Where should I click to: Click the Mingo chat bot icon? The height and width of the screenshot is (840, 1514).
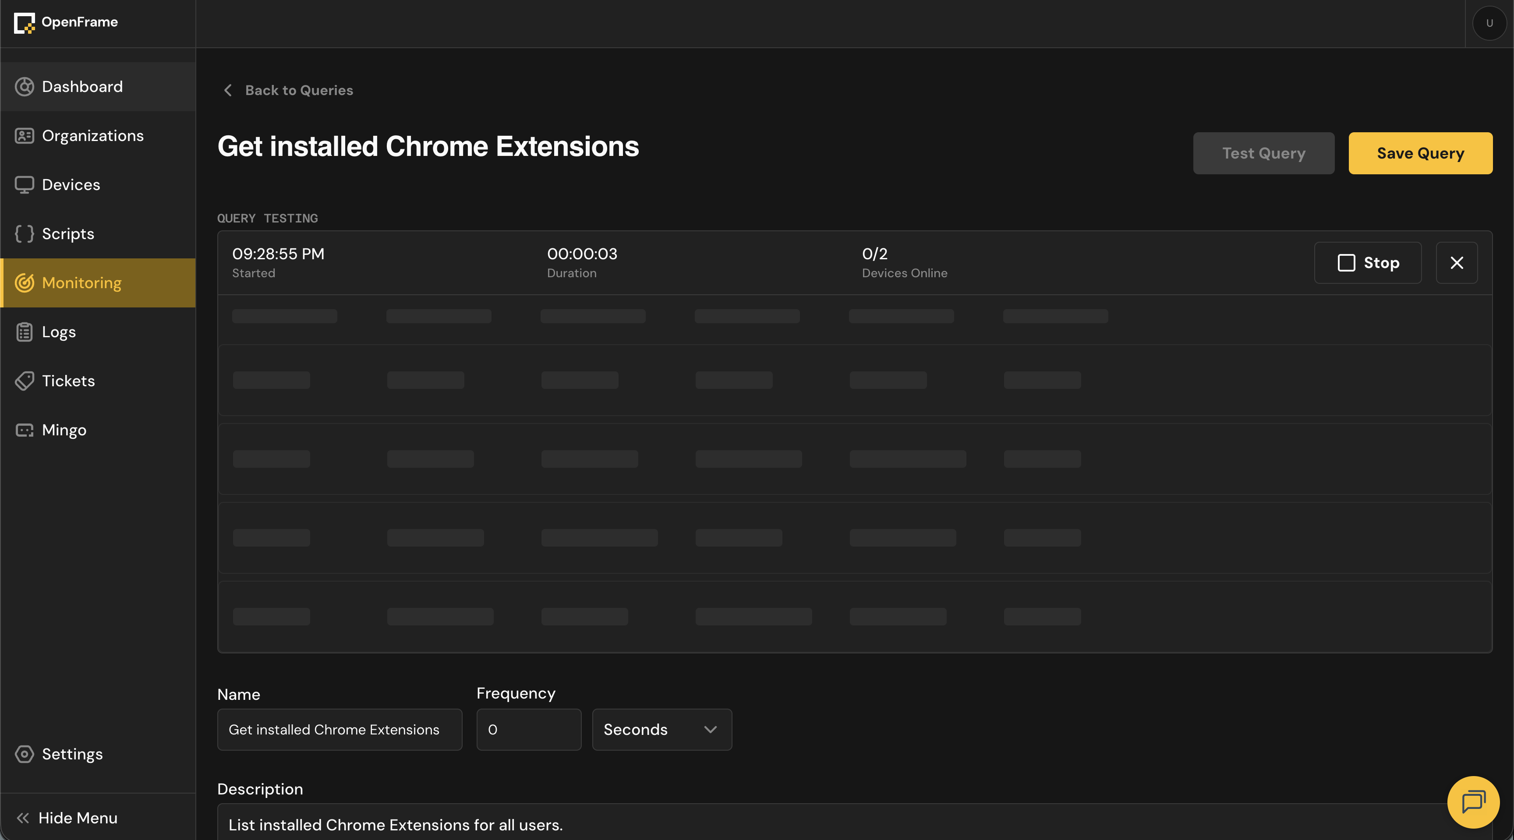(24, 431)
